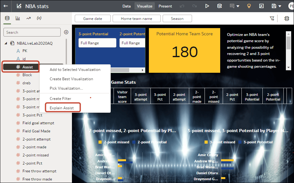Switch to the Present tab
Screen dimensions: 294x183
point(165,6)
